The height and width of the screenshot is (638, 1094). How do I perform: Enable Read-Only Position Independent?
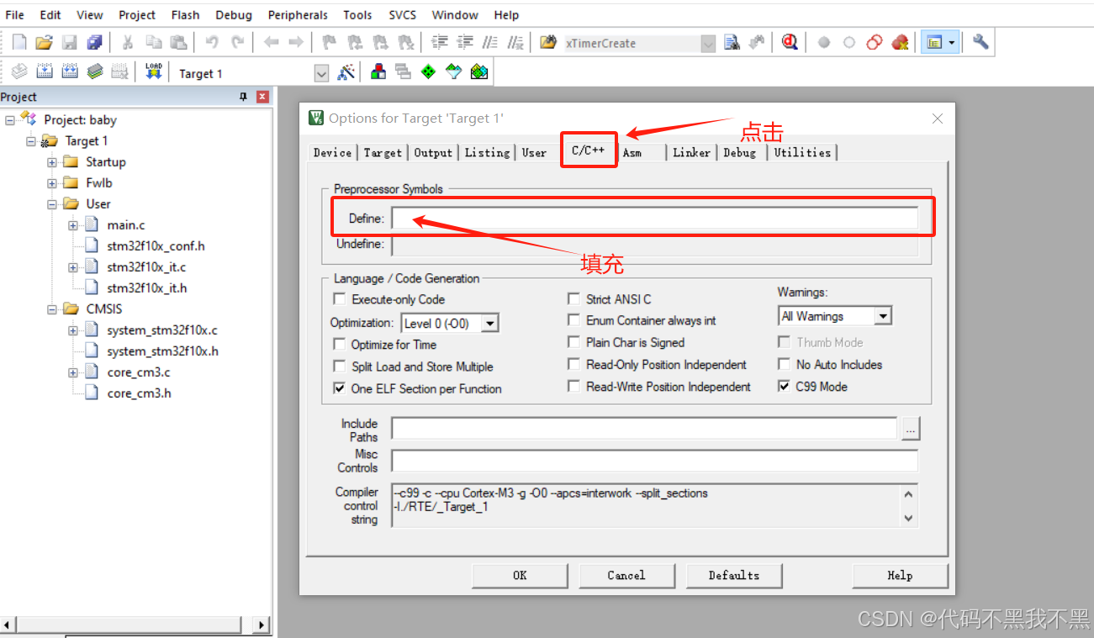[573, 365]
